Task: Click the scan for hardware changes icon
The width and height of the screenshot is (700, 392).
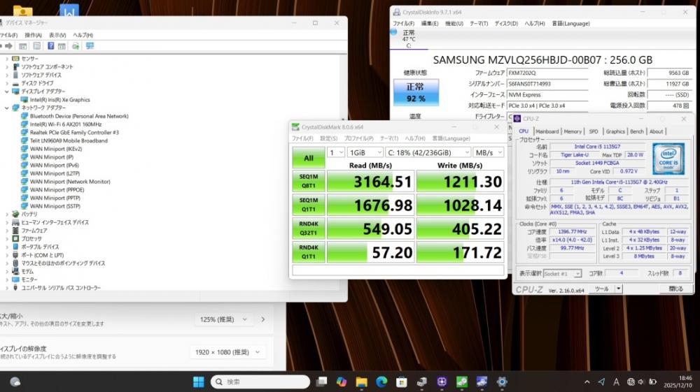Action: point(90,46)
